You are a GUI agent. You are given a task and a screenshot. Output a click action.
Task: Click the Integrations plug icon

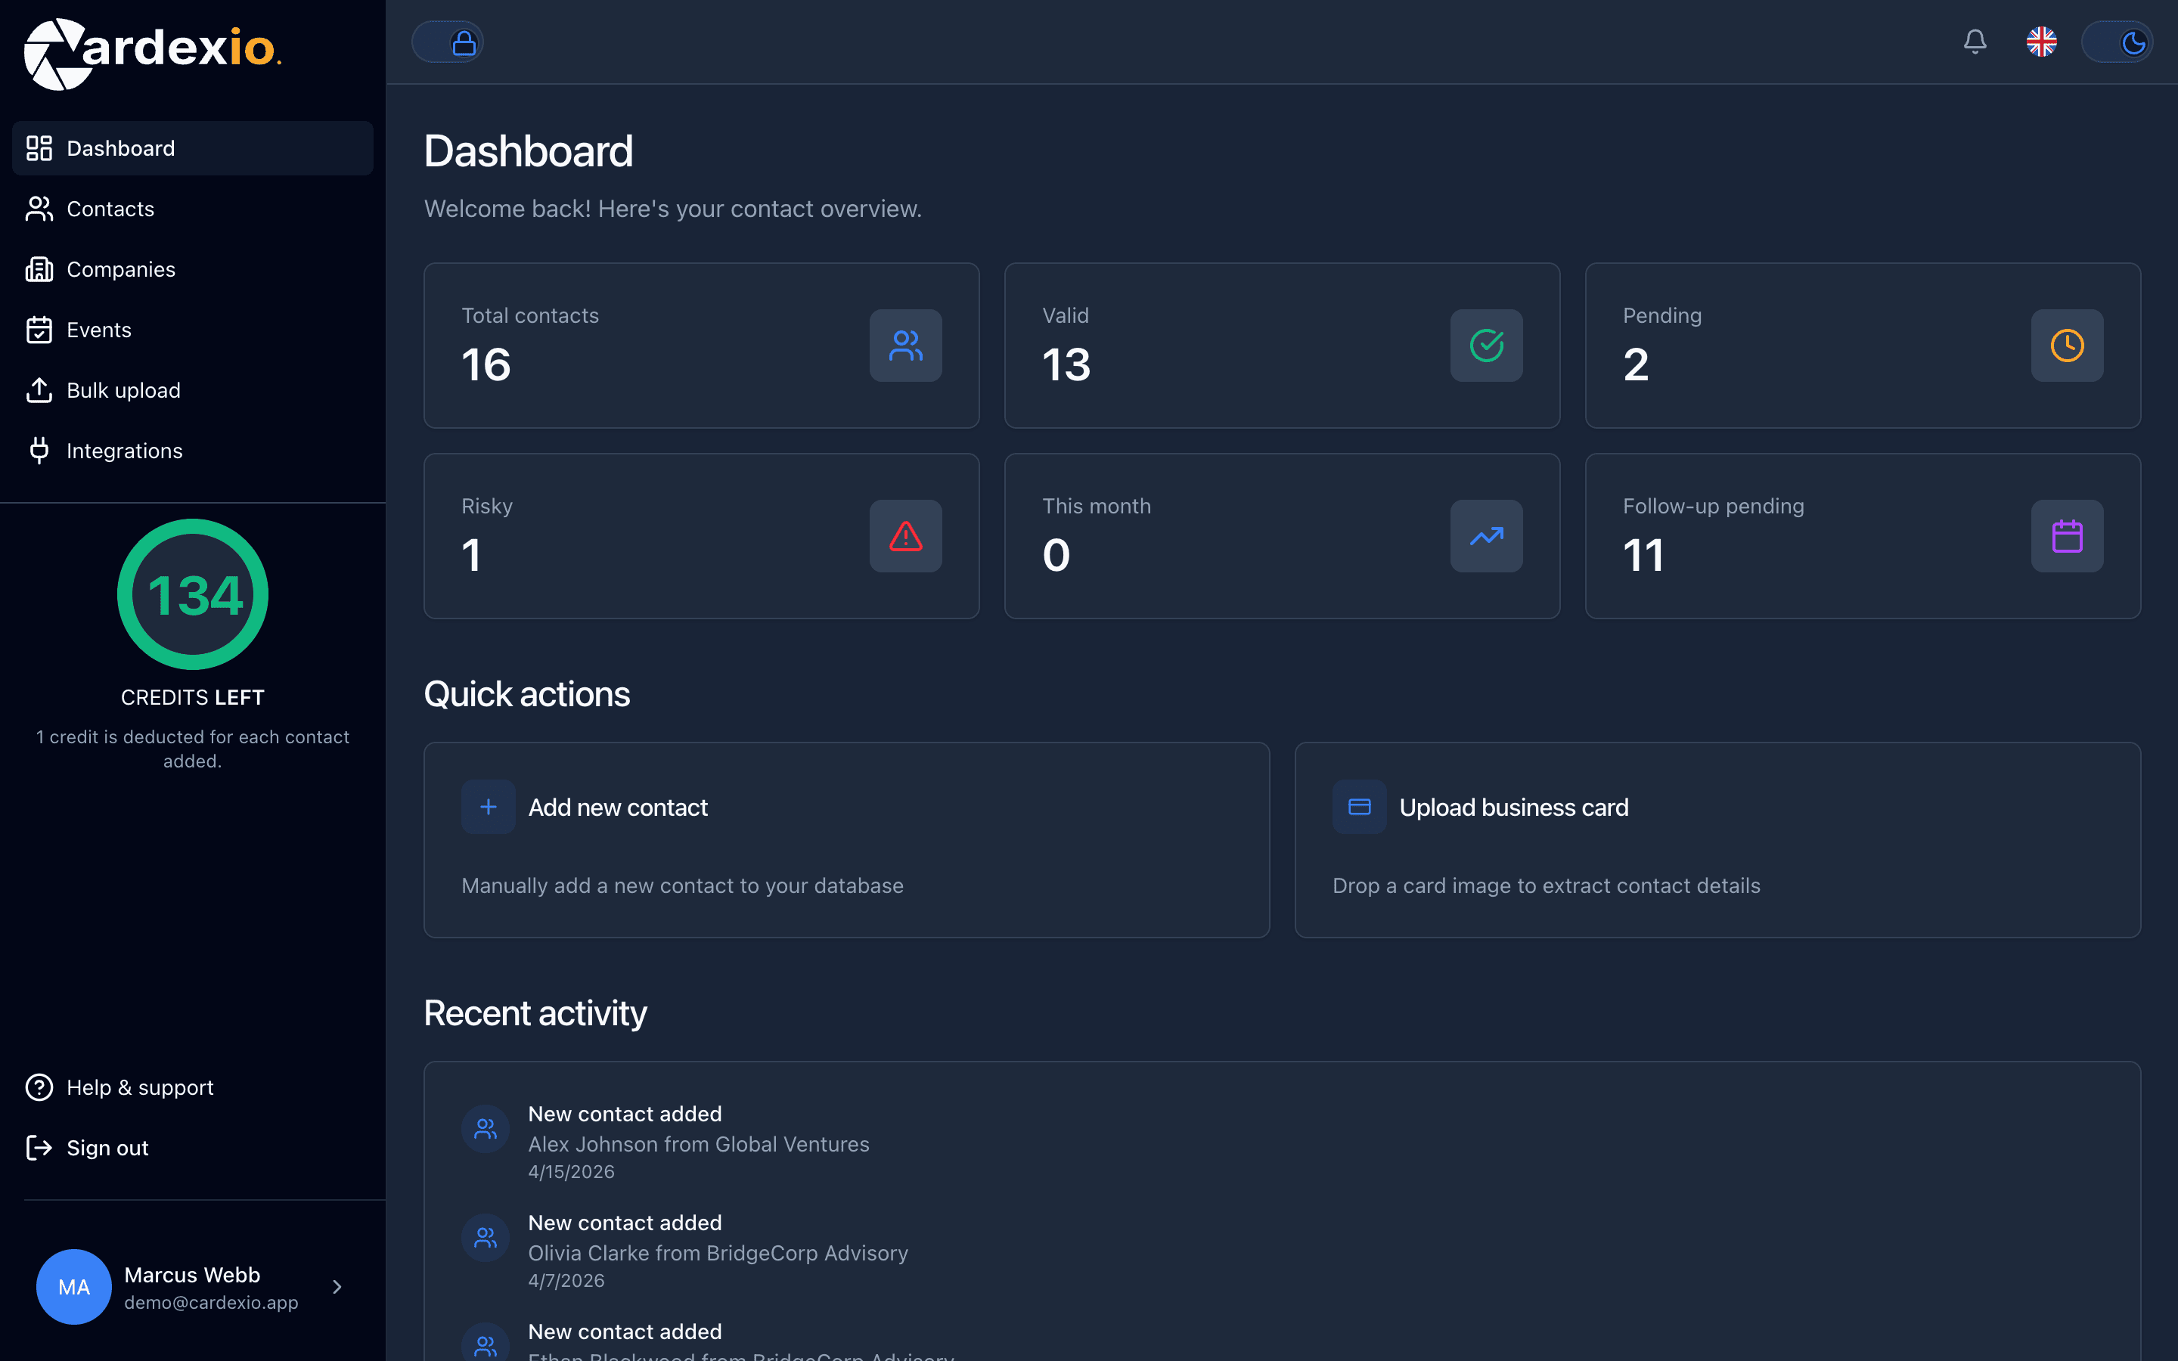[x=39, y=450]
